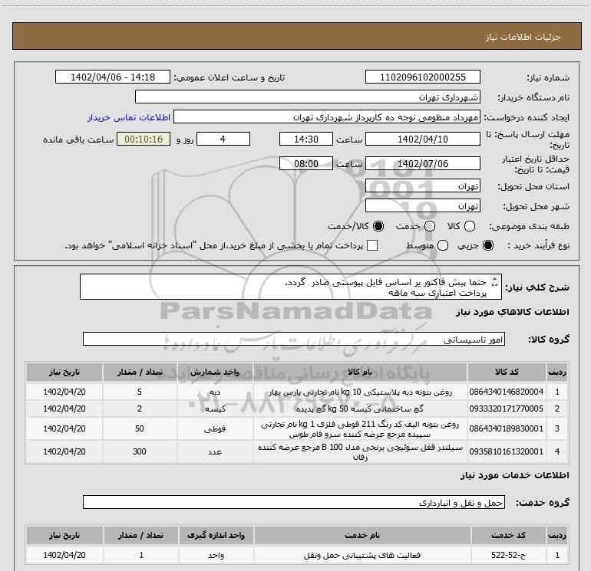Click the deadline time field 14:30

point(306,139)
